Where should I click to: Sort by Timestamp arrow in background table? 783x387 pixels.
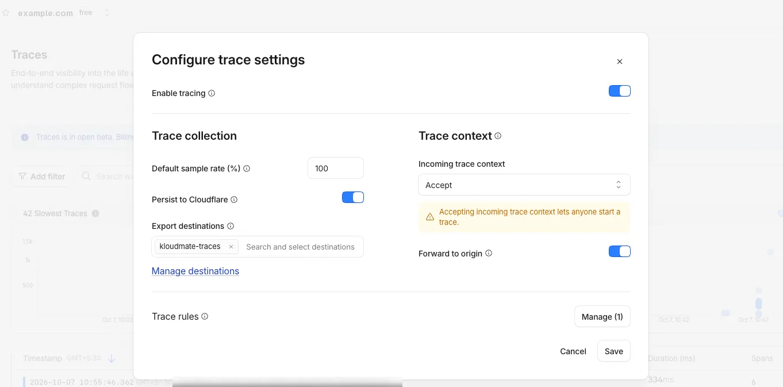pyautogui.click(x=112, y=358)
